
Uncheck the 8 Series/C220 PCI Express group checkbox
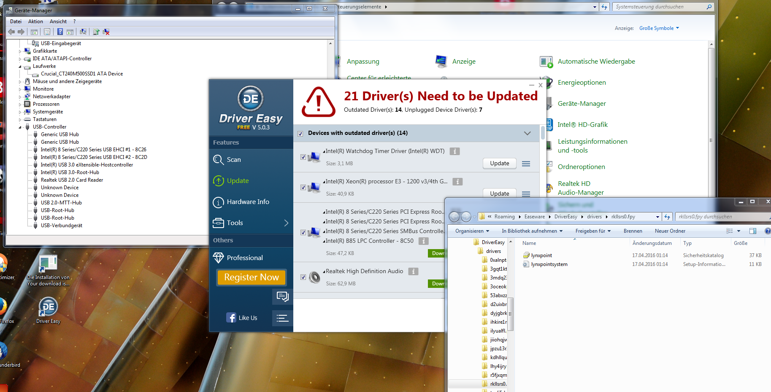[303, 232]
